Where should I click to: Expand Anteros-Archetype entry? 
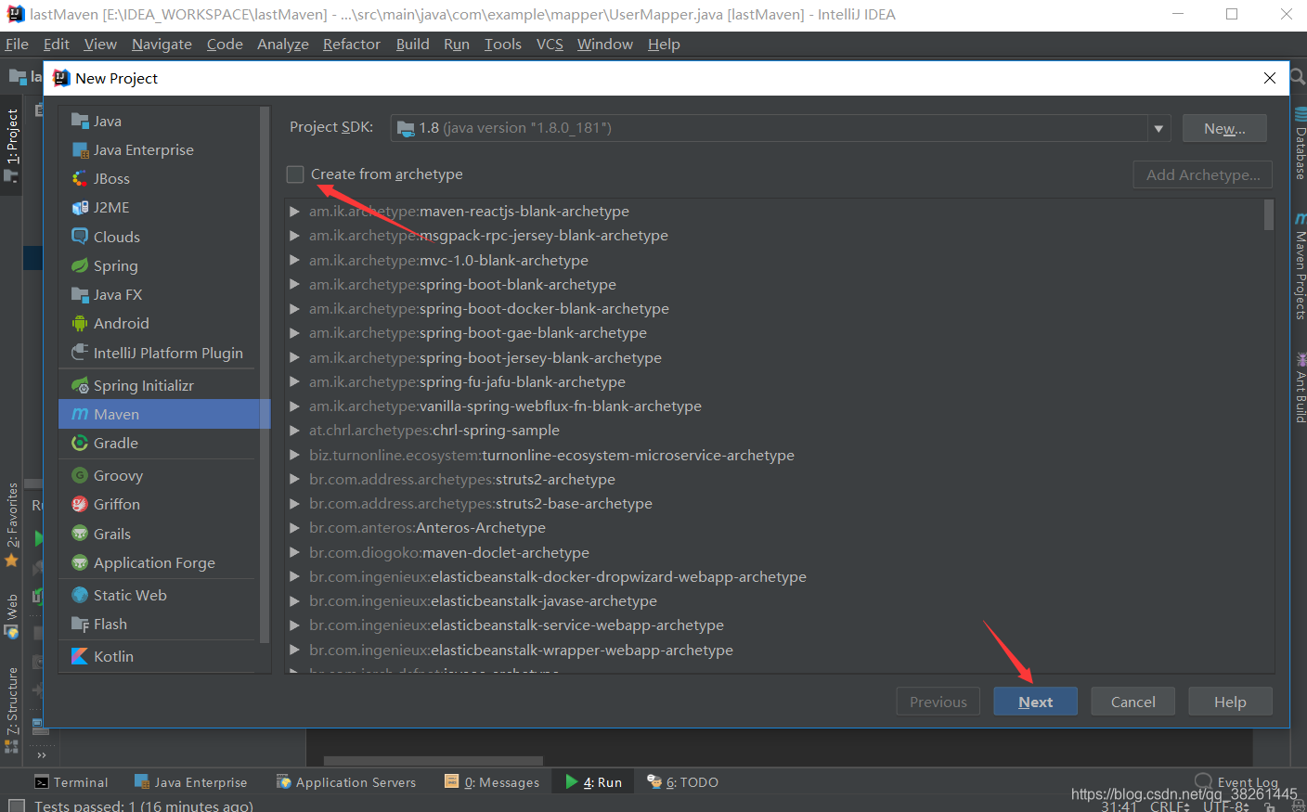pos(294,528)
